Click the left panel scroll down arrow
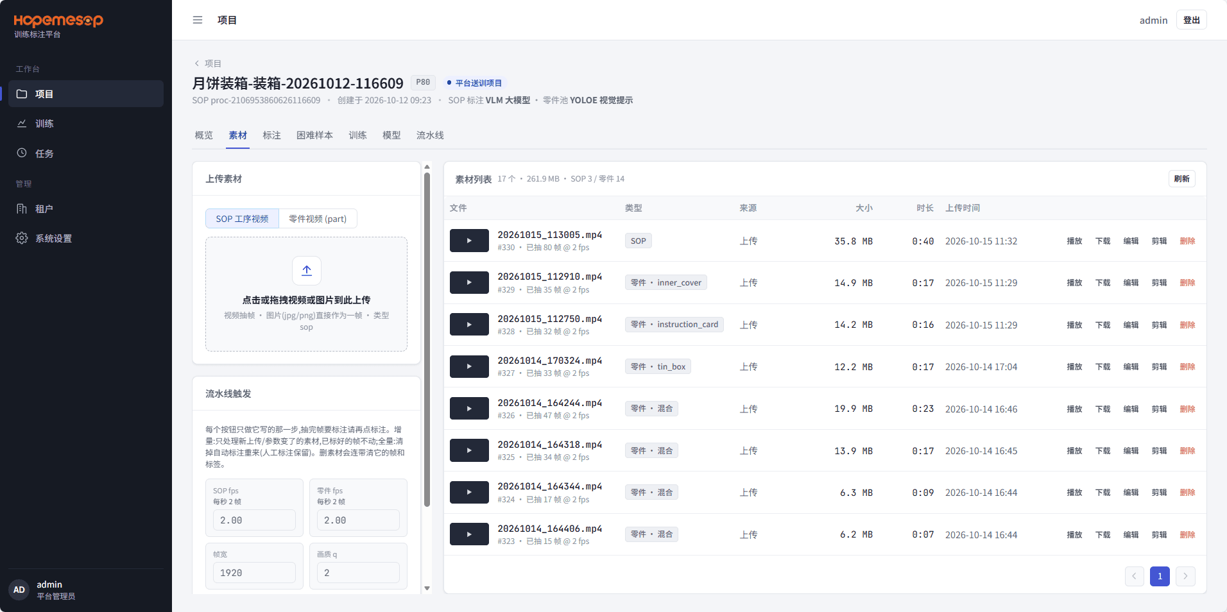The height and width of the screenshot is (612, 1227). (x=427, y=588)
